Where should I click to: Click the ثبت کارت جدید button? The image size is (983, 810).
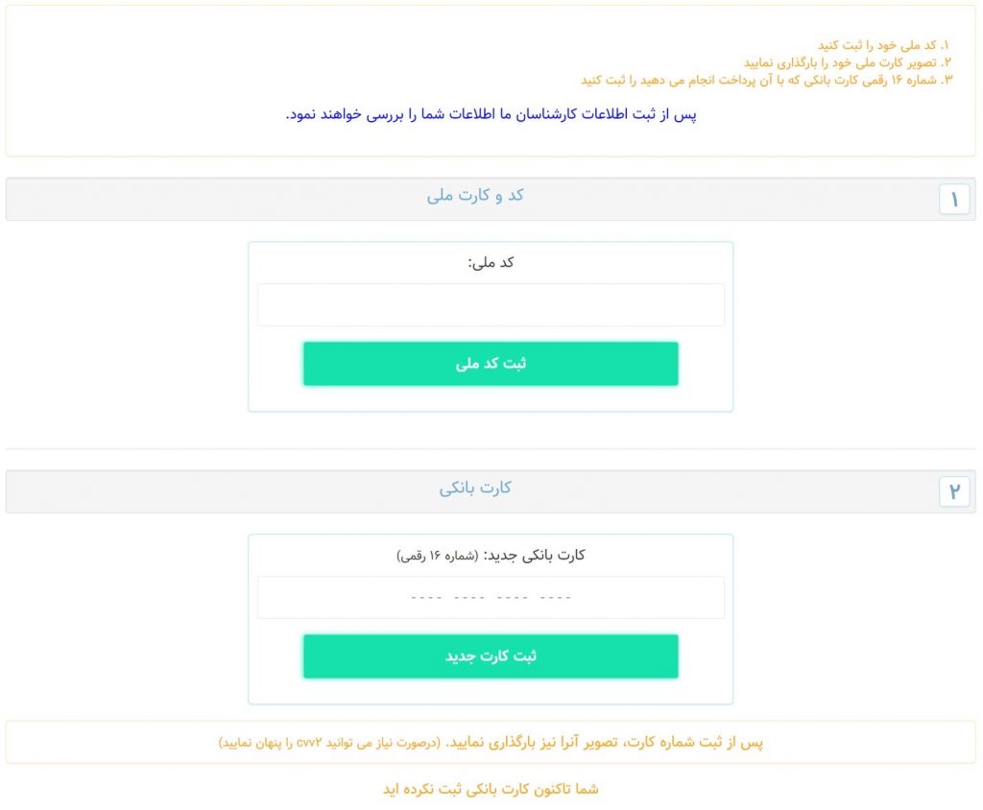491,656
